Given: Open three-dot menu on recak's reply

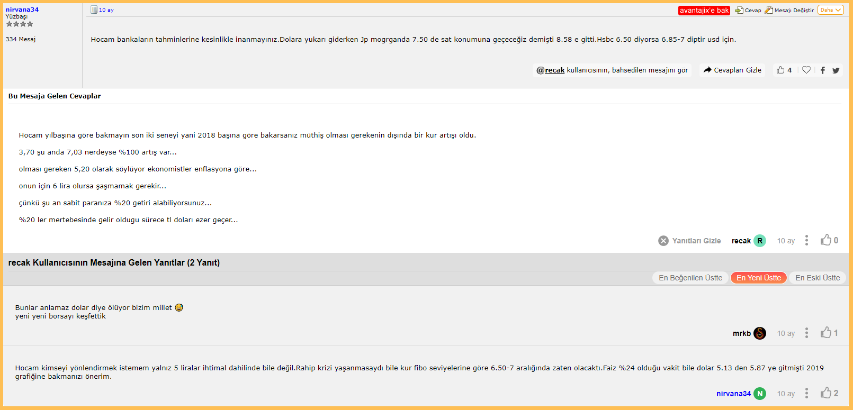Looking at the screenshot, I should click(x=806, y=240).
